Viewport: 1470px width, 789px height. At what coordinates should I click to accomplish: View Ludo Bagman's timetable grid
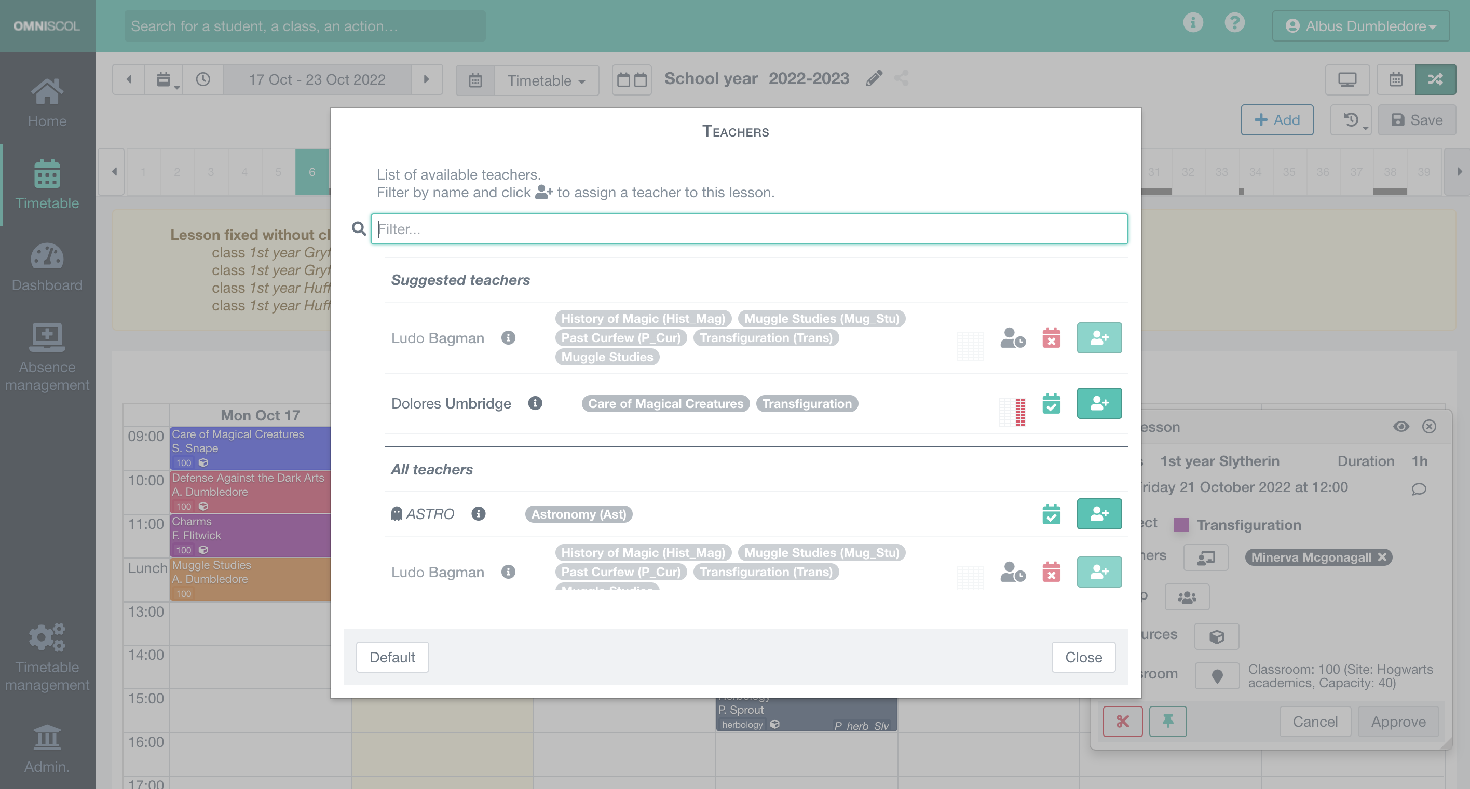tap(970, 346)
